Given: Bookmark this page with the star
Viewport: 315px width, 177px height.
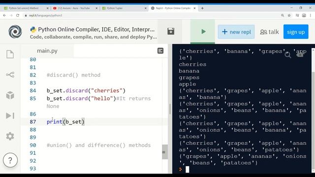Looking at the screenshot, I should pos(289,15).
